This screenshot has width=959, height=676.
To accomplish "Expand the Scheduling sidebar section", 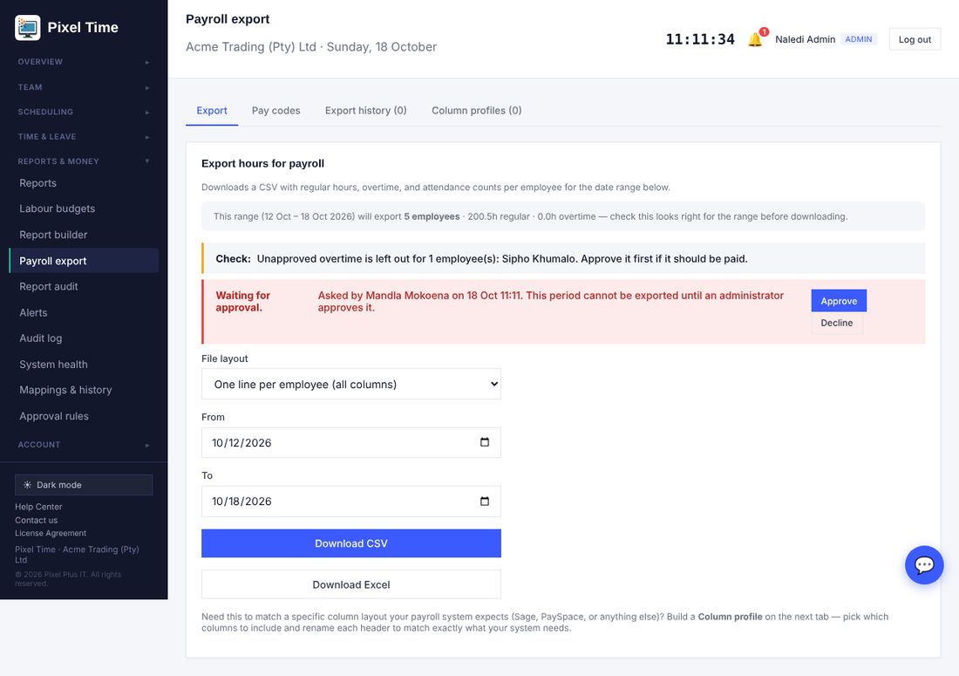I will pos(84,112).
